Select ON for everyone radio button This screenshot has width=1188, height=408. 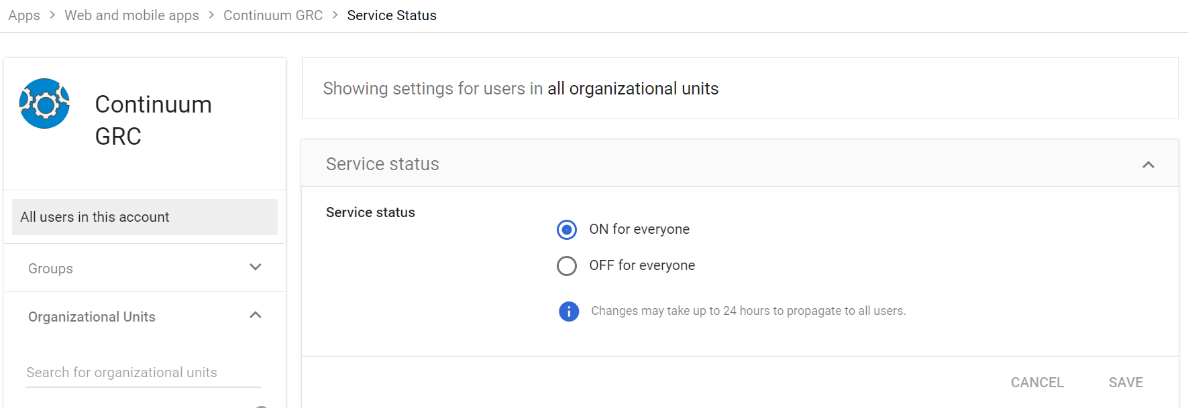click(567, 230)
